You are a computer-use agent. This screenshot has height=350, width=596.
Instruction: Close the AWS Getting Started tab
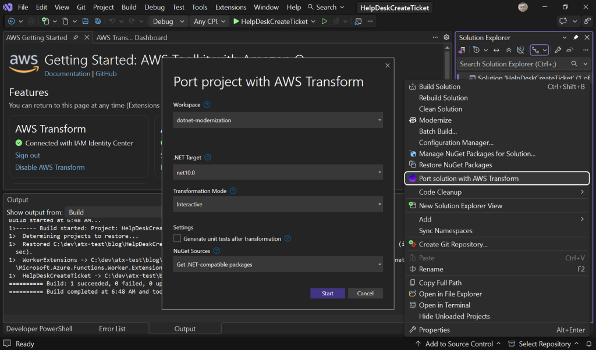(x=87, y=37)
